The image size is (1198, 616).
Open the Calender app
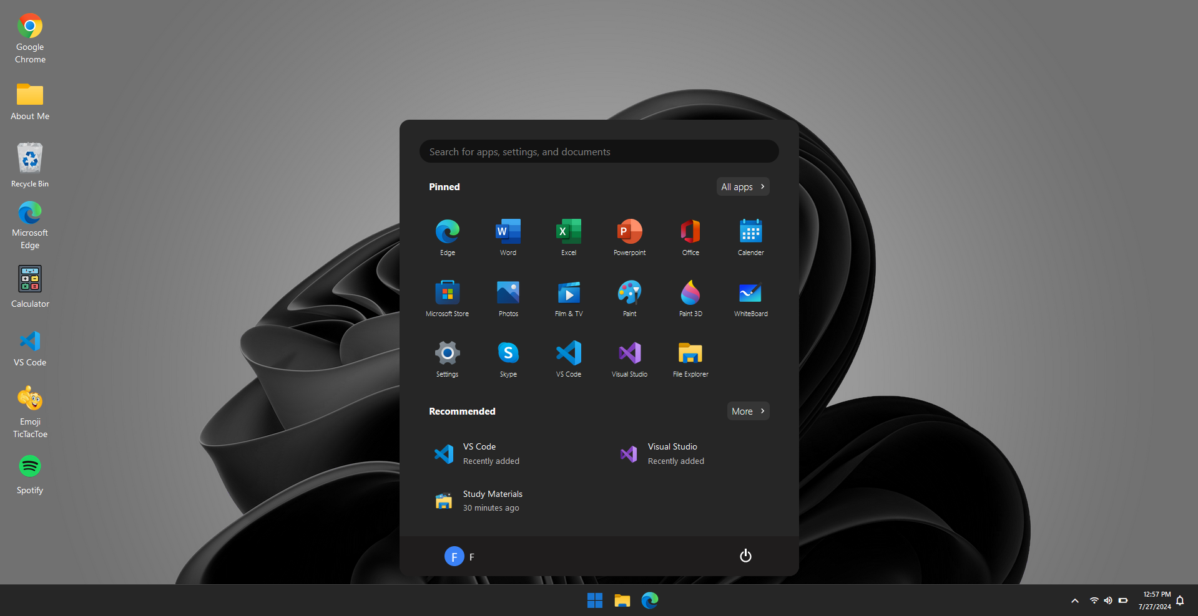tap(751, 237)
